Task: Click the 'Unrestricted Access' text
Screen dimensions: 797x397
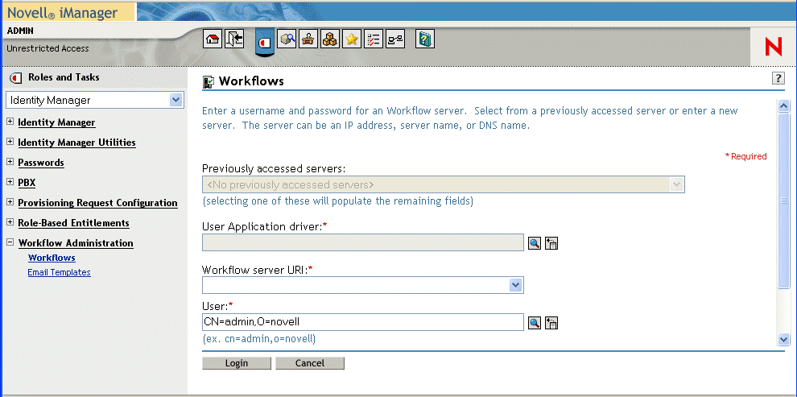Action: 47,49
